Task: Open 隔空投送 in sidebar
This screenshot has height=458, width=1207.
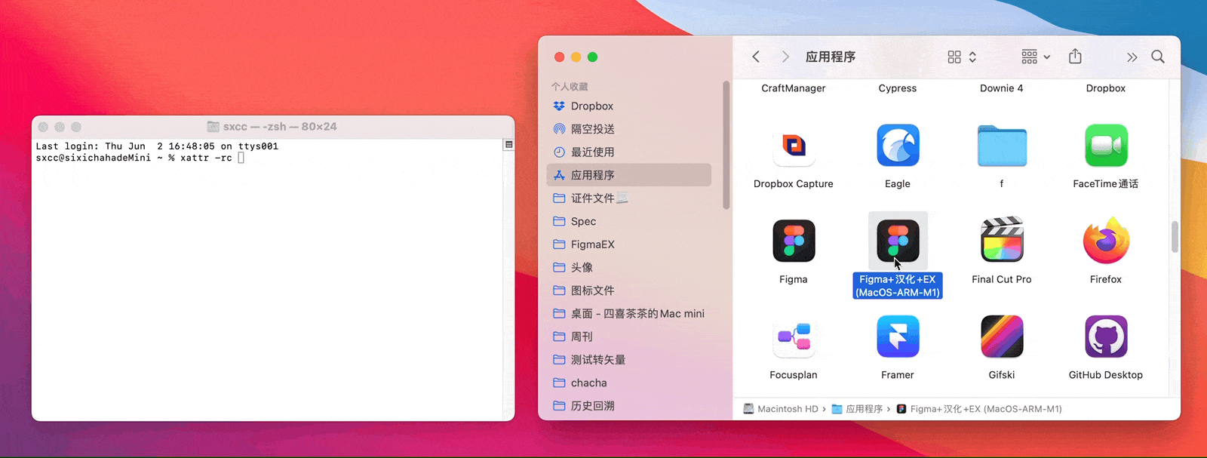Action: click(x=629, y=129)
